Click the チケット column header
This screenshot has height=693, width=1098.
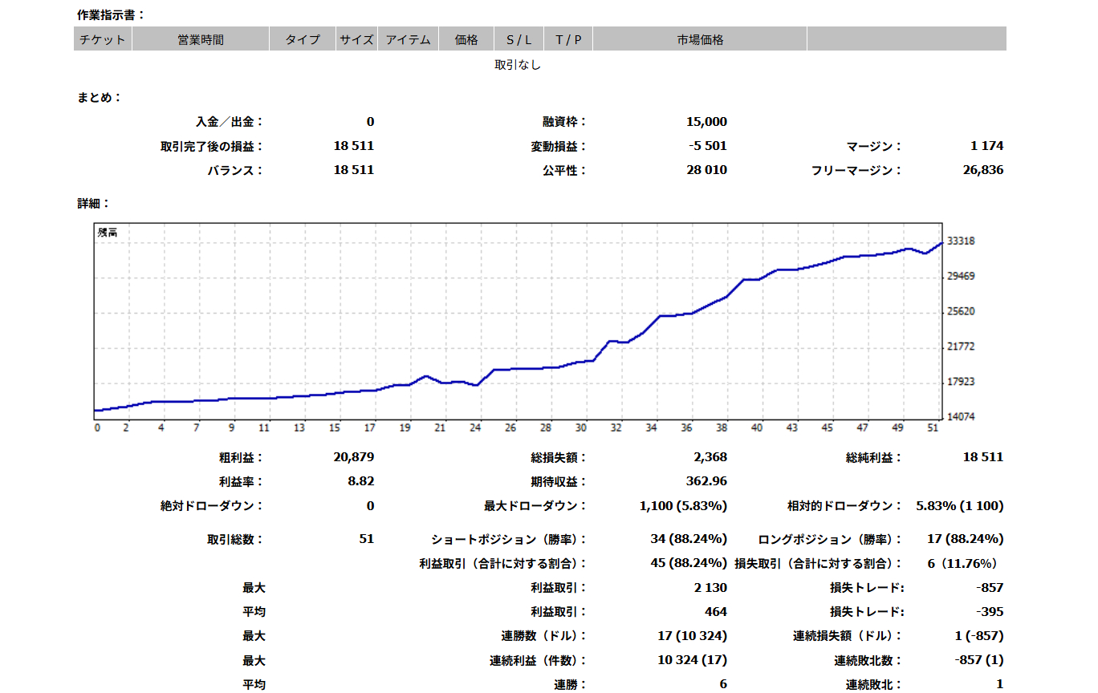103,39
